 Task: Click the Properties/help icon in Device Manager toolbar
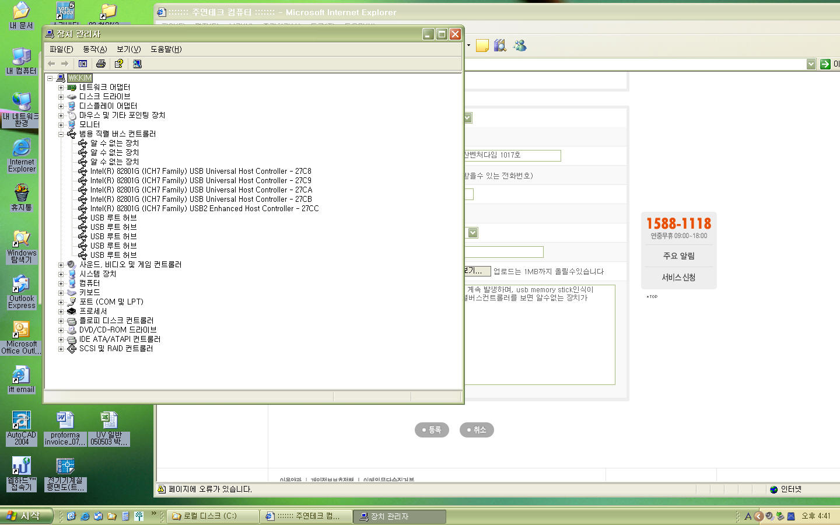click(x=119, y=64)
